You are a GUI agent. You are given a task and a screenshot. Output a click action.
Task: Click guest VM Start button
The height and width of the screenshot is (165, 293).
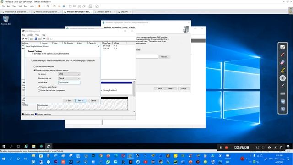[4, 146]
